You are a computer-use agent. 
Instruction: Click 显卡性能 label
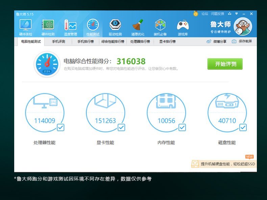tap(105, 143)
